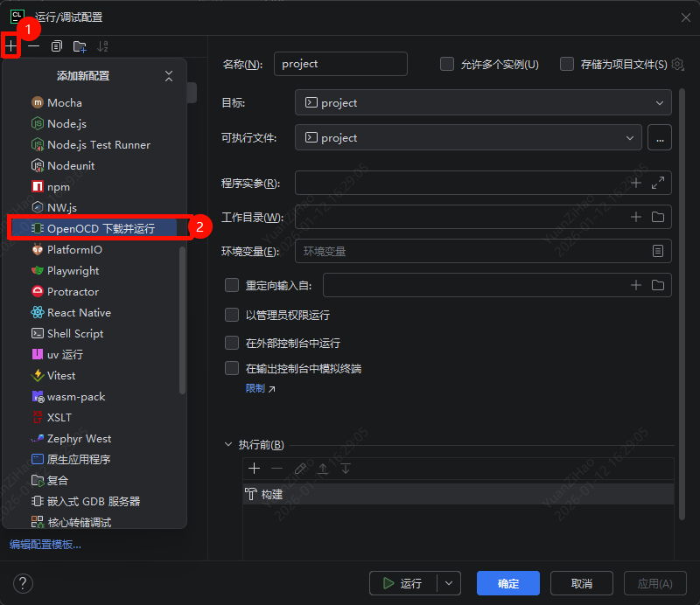700x605 pixels.
Task: Open the 可执行文件 dropdown
Action: coord(468,137)
